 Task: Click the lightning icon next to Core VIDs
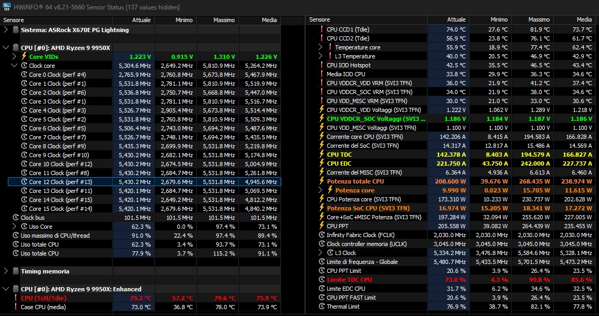point(24,57)
